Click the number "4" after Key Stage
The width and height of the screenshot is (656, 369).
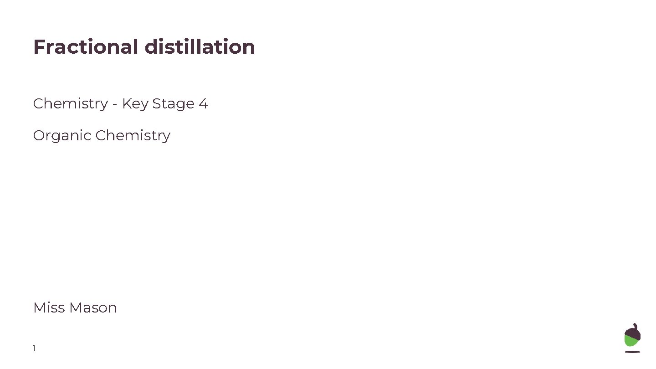point(203,104)
